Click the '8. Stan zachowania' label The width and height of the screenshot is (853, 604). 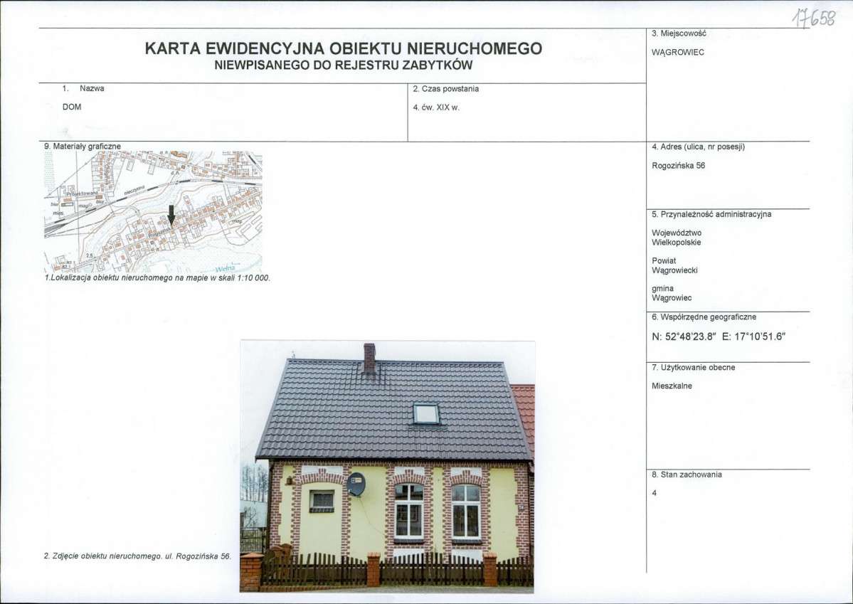pyautogui.click(x=687, y=475)
